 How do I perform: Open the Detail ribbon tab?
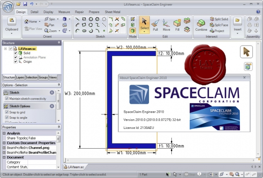pos(34,12)
